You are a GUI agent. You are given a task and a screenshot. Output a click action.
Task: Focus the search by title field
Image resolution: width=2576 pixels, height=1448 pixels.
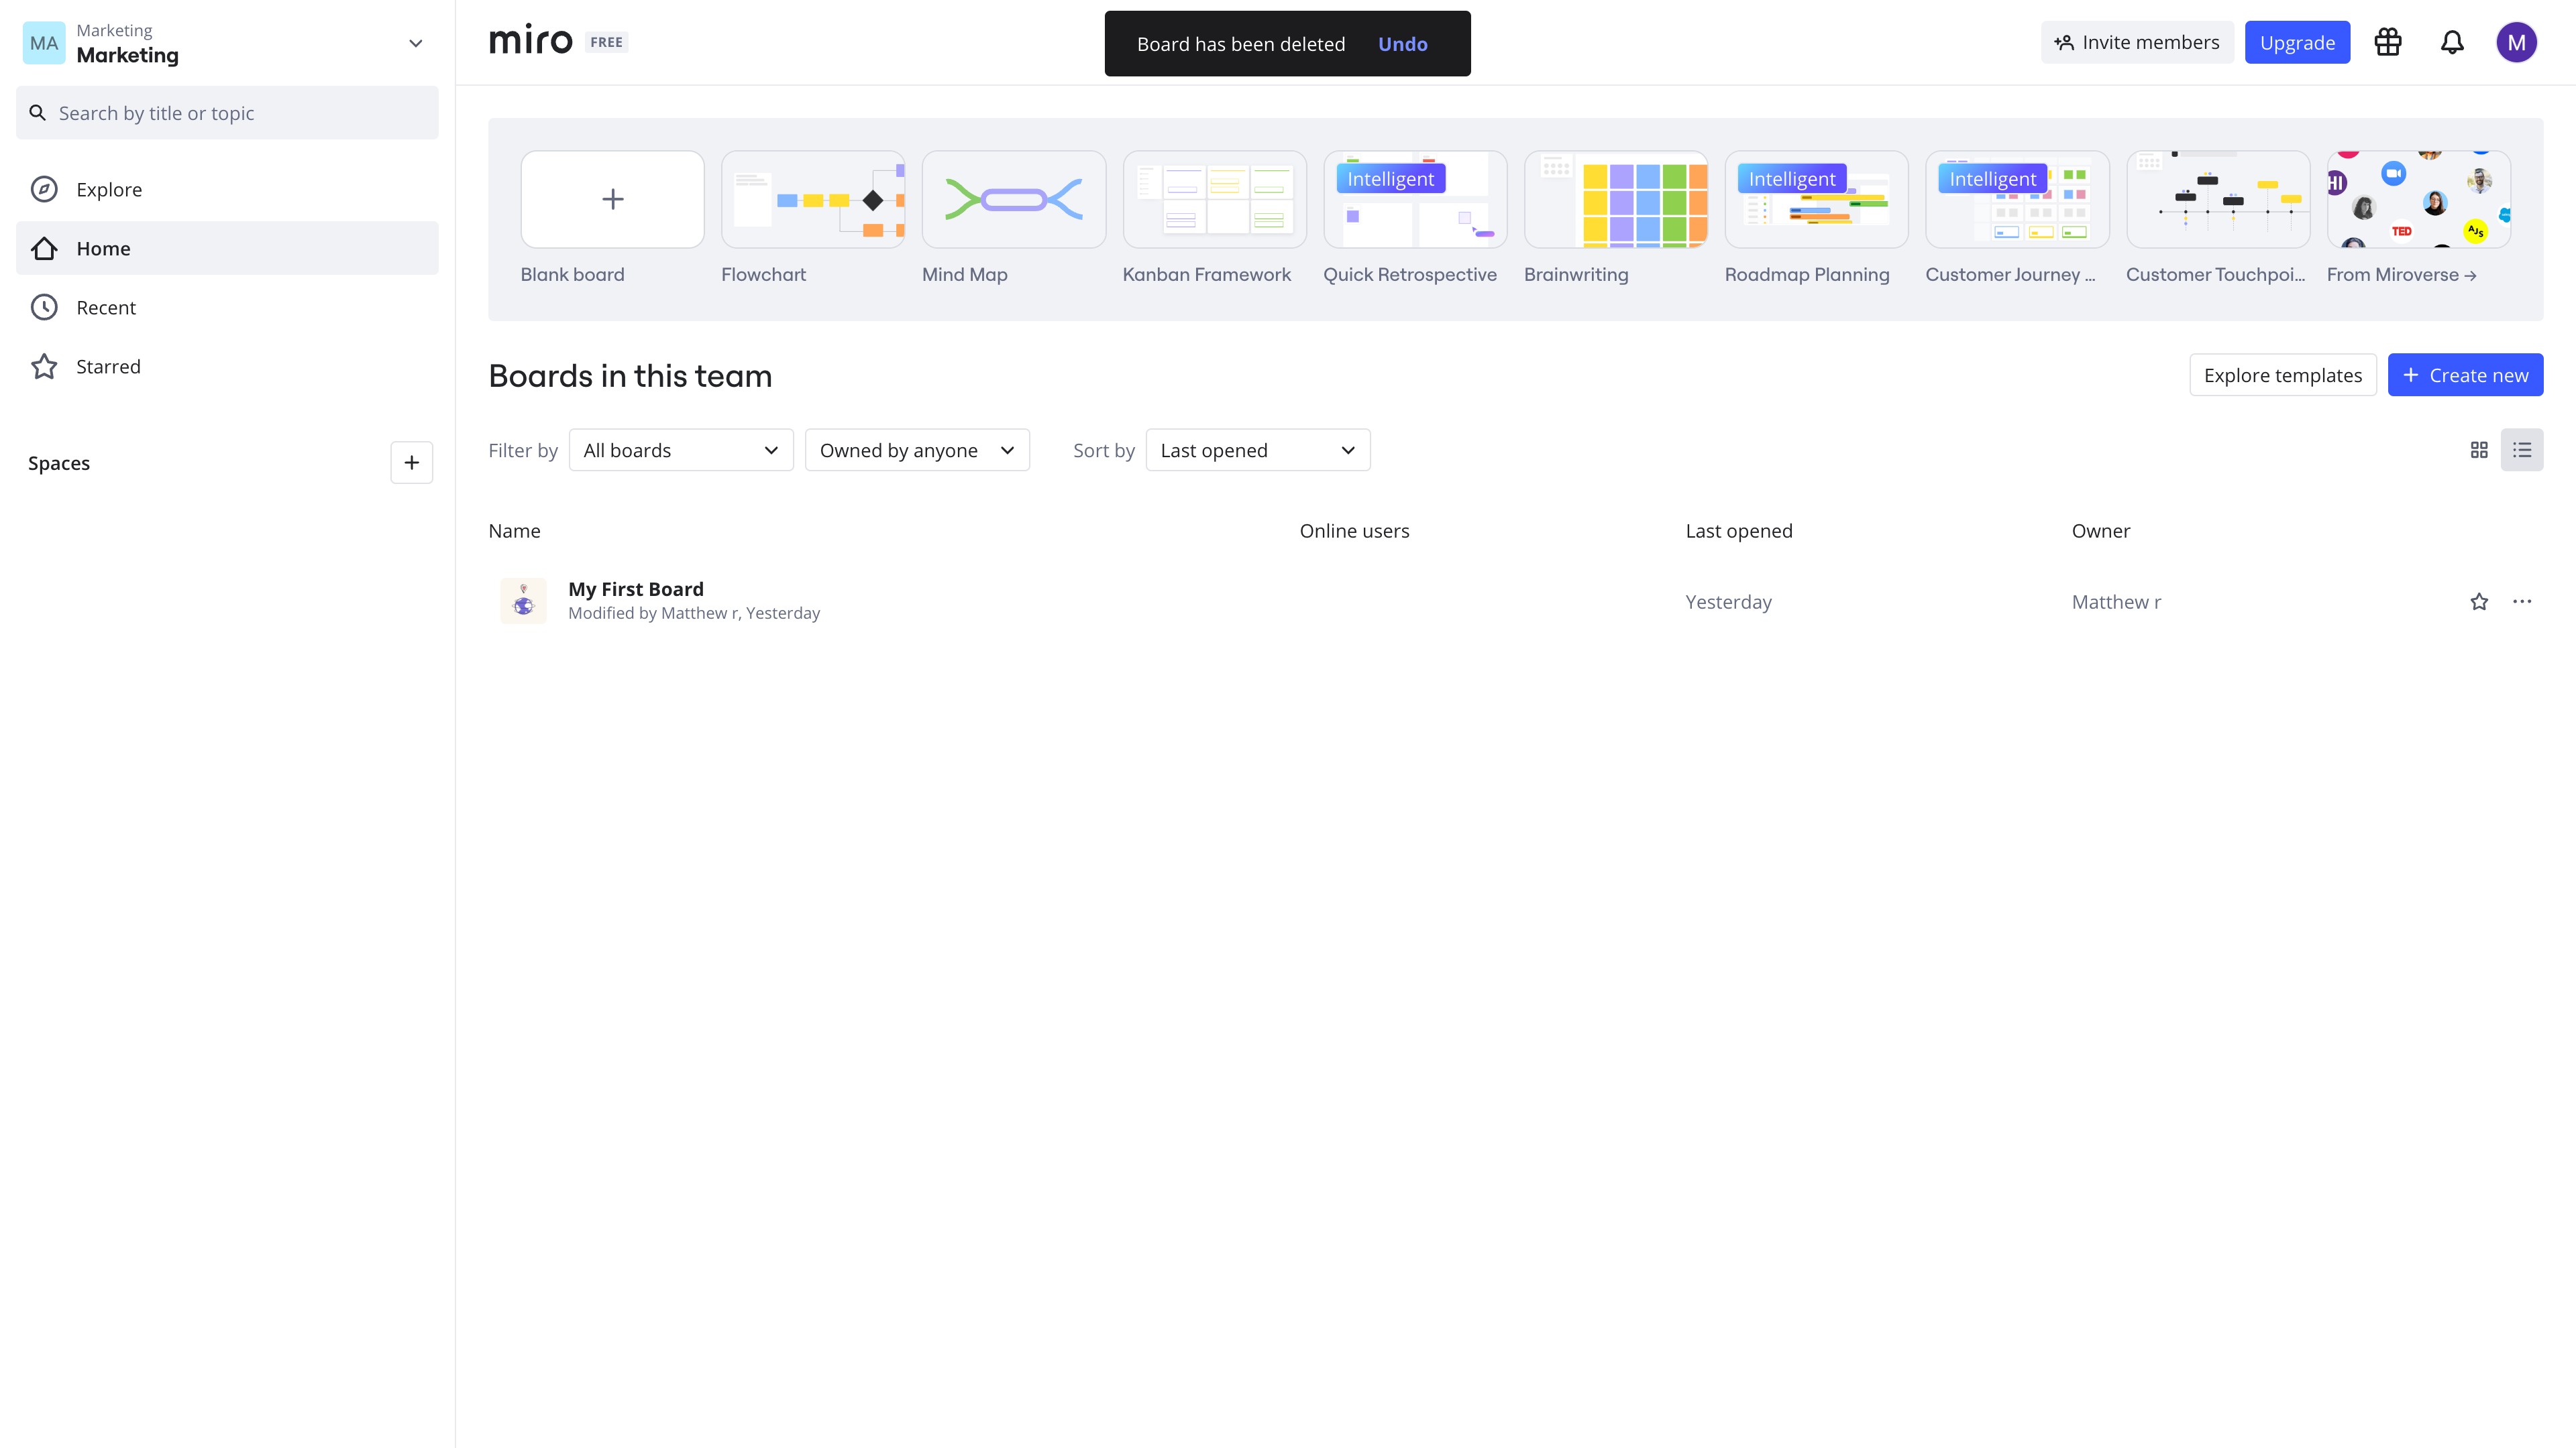(227, 113)
